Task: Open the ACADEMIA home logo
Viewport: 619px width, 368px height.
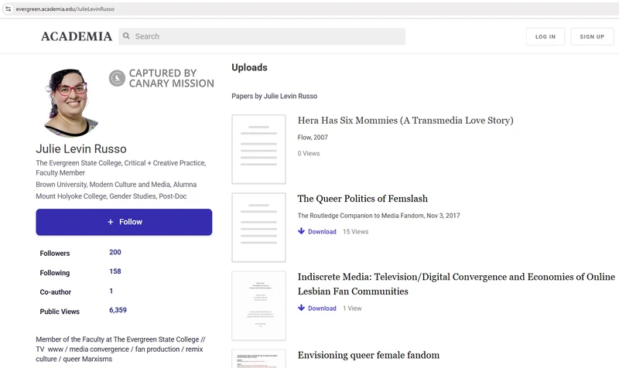Action: click(x=77, y=36)
